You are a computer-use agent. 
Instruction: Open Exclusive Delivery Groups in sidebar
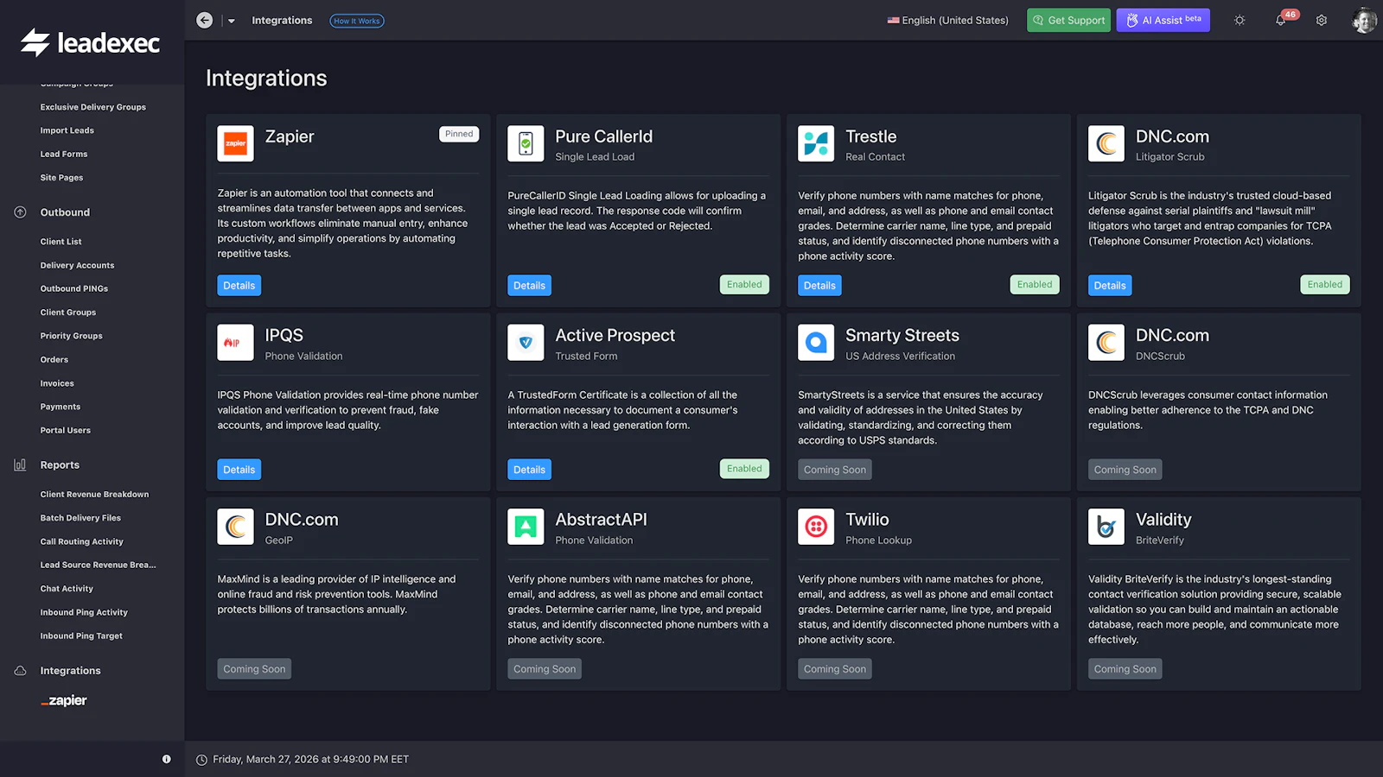[92, 107]
